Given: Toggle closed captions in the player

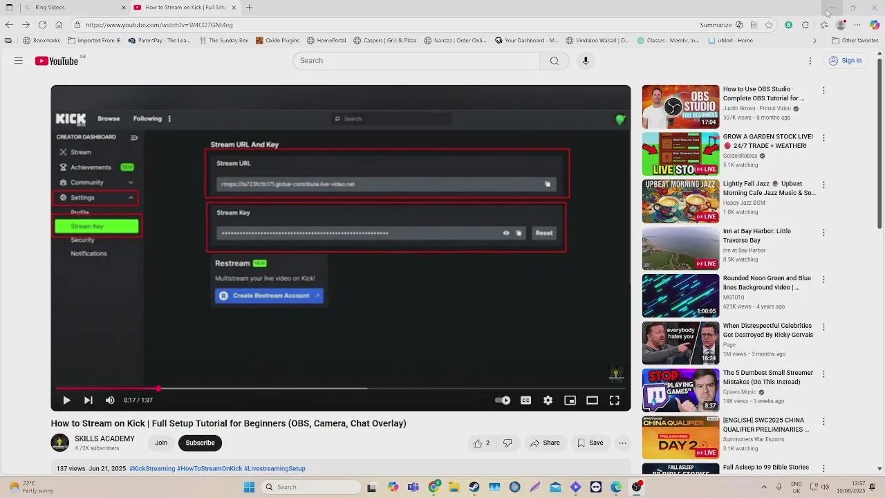Looking at the screenshot, I should click(x=525, y=400).
